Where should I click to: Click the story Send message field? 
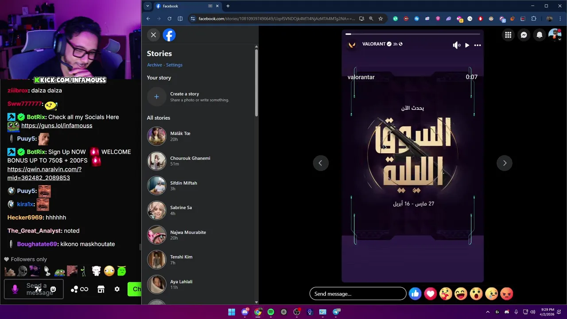(358, 294)
